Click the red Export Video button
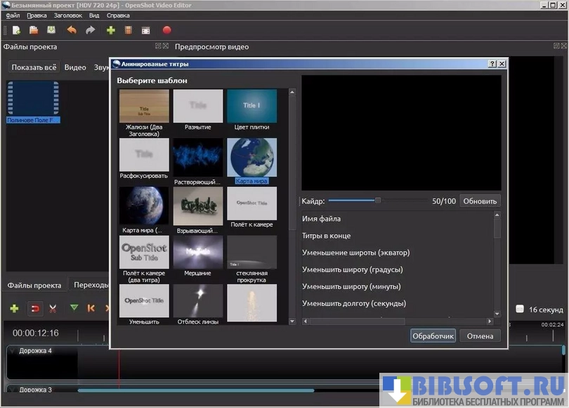 click(166, 30)
